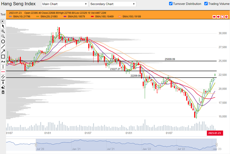Click the 30,000 price axis label
Screen dimensions: 230x154
click(223, 33)
